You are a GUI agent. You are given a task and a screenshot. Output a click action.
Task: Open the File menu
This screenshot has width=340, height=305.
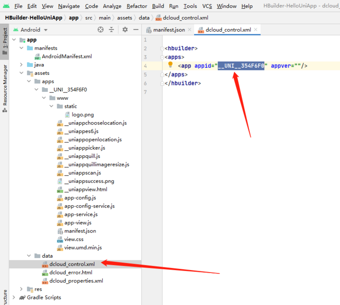(x=18, y=6)
